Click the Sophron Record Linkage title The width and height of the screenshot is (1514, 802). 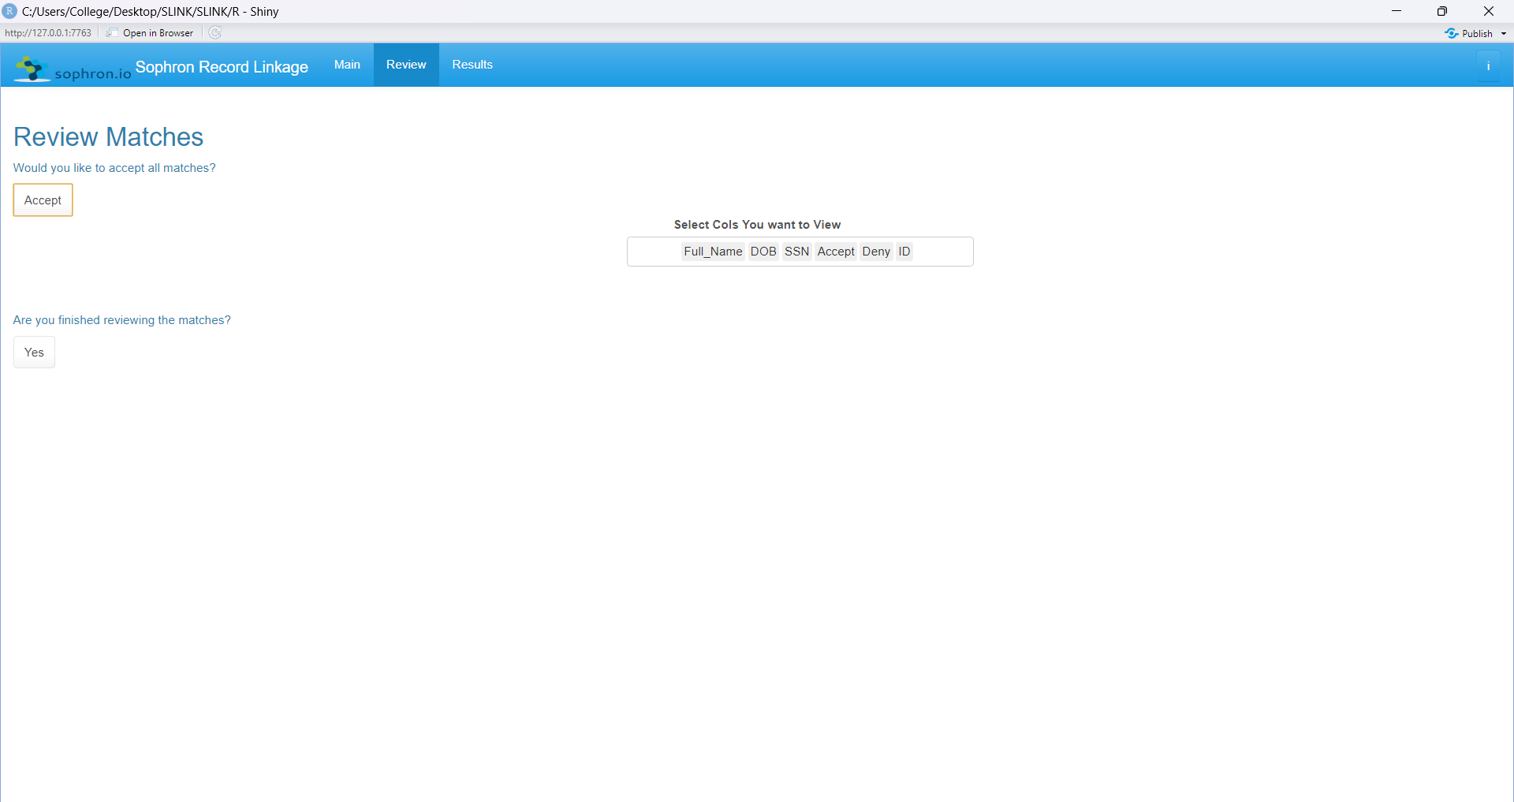click(221, 67)
